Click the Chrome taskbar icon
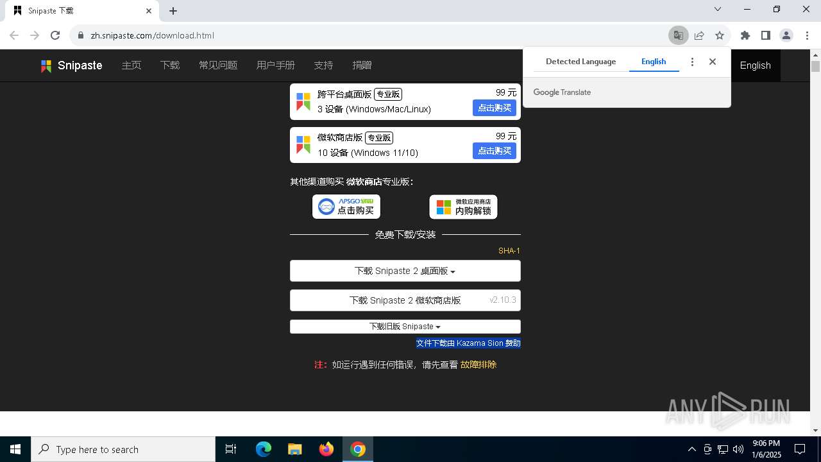The width and height of the screenshot is (821, 462). [358, 449]
